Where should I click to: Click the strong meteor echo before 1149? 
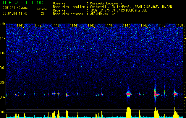click(156, 94)
